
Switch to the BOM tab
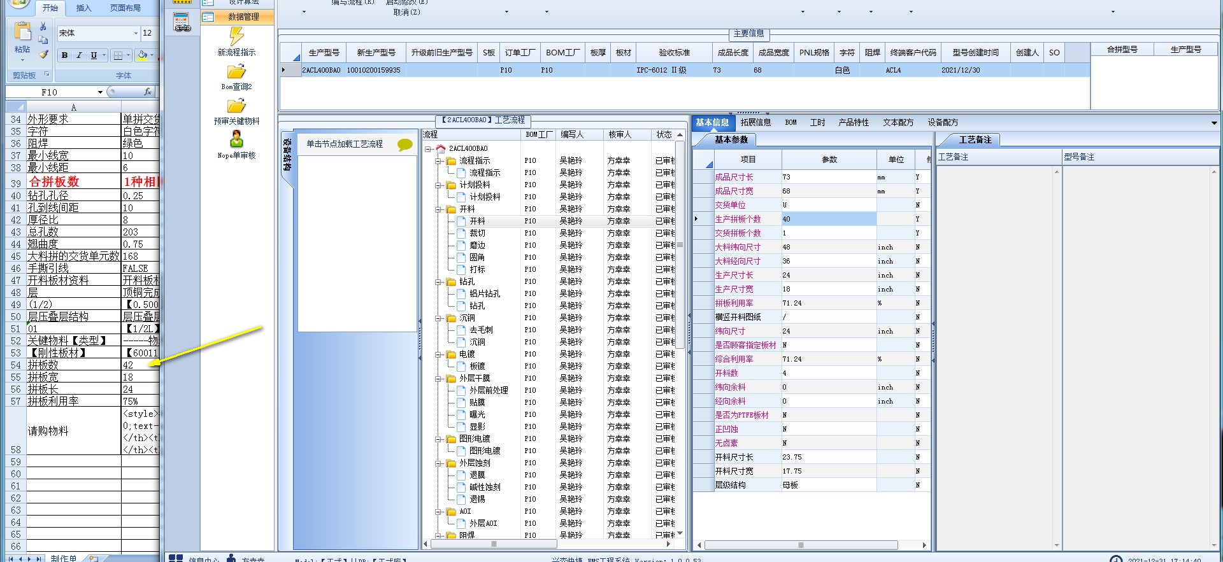[790, 123]
